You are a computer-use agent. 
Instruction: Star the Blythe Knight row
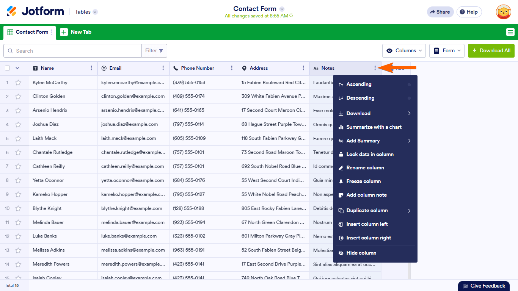click(x=18, y=208)
